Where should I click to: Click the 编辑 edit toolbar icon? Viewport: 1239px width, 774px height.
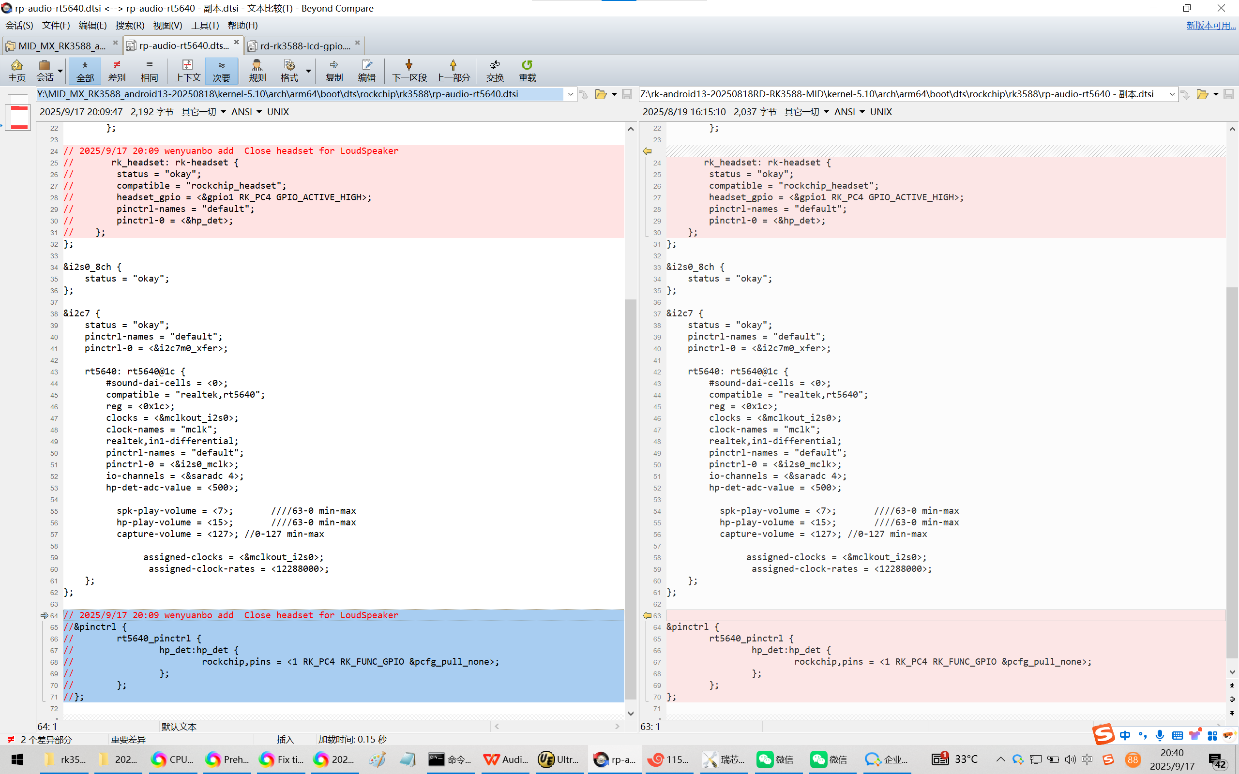coord(366,71)
